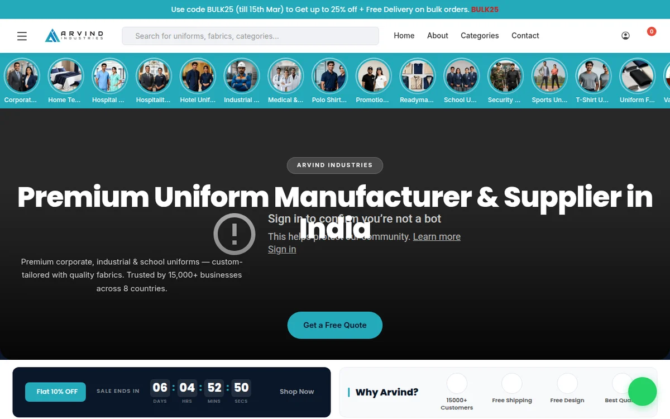
Task: Open the About nav item
Action: (438, 36)
